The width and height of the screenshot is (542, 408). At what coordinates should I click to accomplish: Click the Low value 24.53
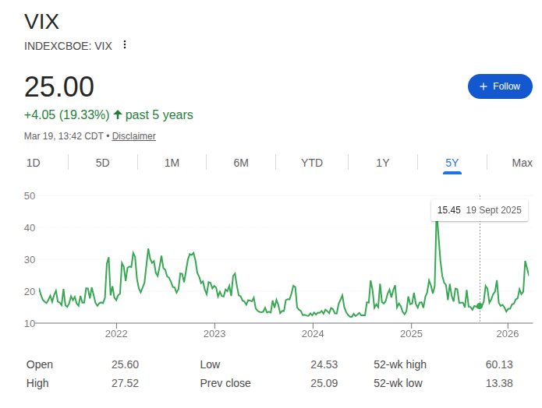click(324, 364)
